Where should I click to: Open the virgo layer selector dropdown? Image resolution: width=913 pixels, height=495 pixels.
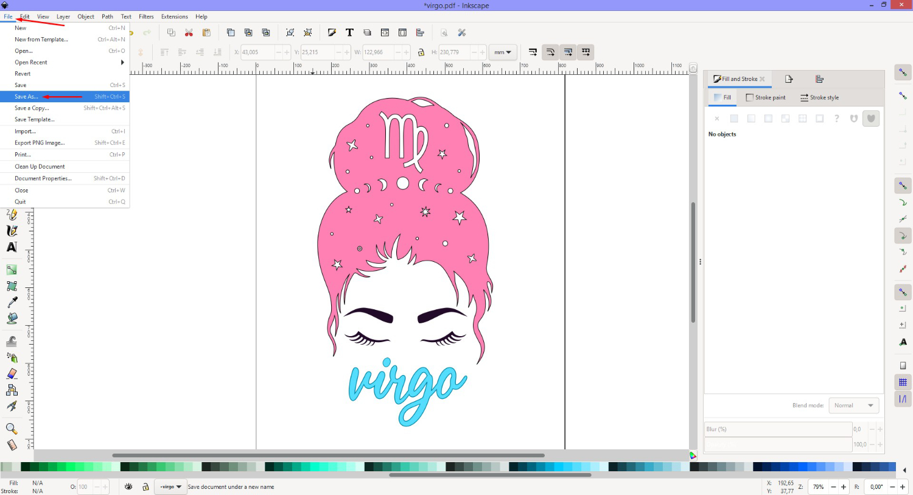click(x=170, y=486)
